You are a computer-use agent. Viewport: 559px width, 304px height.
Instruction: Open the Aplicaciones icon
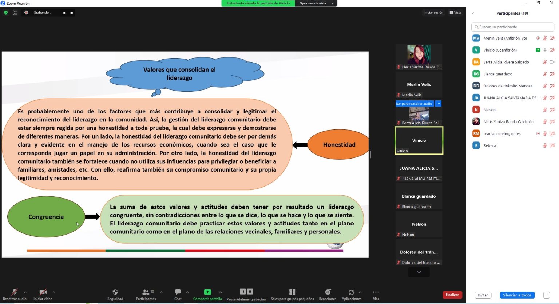tap(351, 292)
